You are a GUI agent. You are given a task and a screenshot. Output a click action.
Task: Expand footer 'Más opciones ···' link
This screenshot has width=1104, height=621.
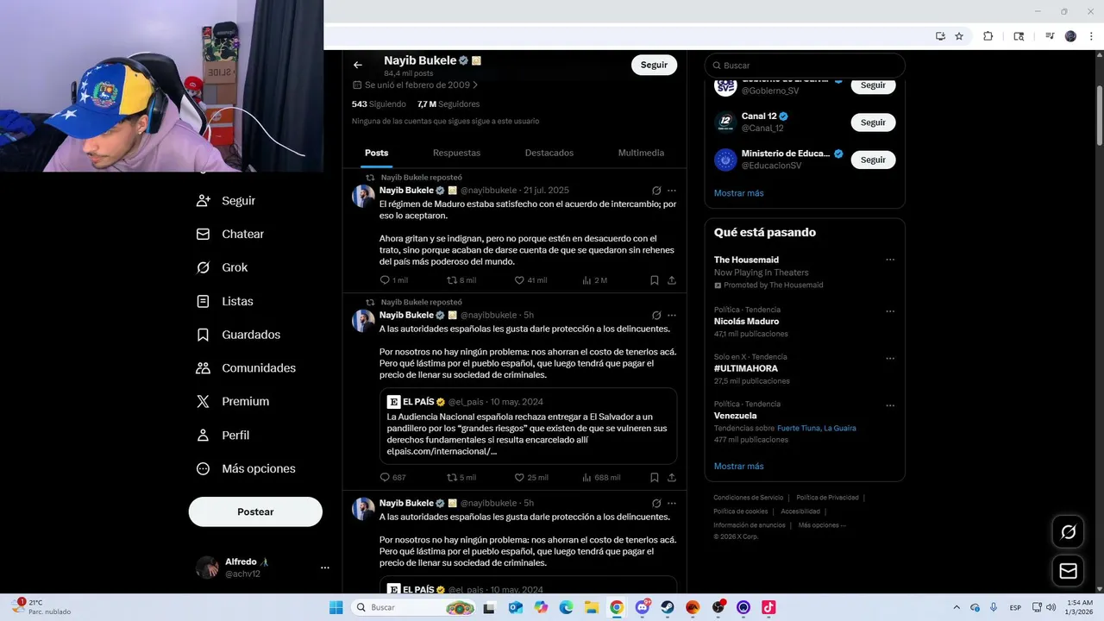click(x=822, y=525)
